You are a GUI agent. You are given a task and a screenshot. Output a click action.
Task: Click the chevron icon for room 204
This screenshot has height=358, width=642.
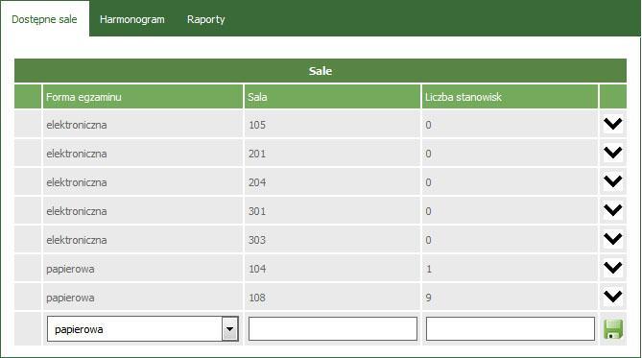[613, 181]
